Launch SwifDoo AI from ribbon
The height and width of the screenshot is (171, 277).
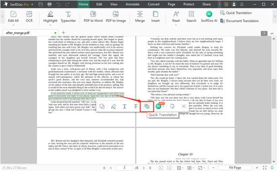click(209, 17)
